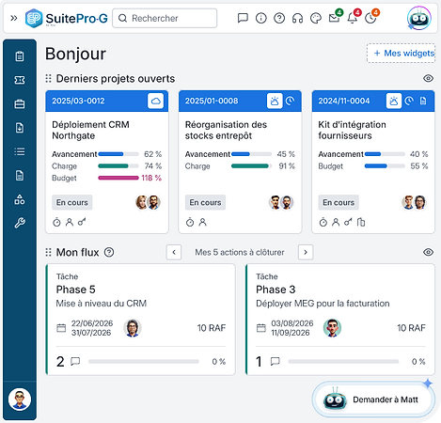
Task: Open project number 2025/01-0008
Action: click(x=212, y=101)
